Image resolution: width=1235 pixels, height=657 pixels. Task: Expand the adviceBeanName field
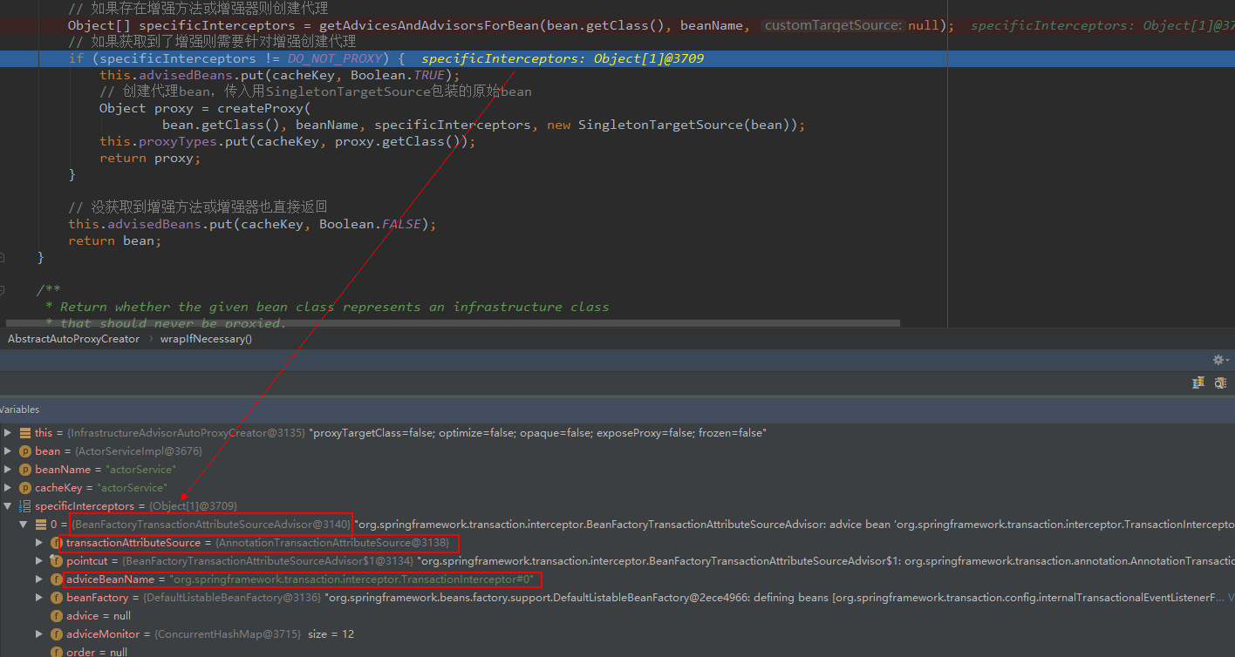[39, 579]
